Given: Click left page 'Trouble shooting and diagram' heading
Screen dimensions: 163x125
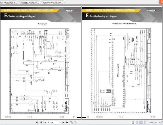Looking at the screenshot, I should pos(22,16).
